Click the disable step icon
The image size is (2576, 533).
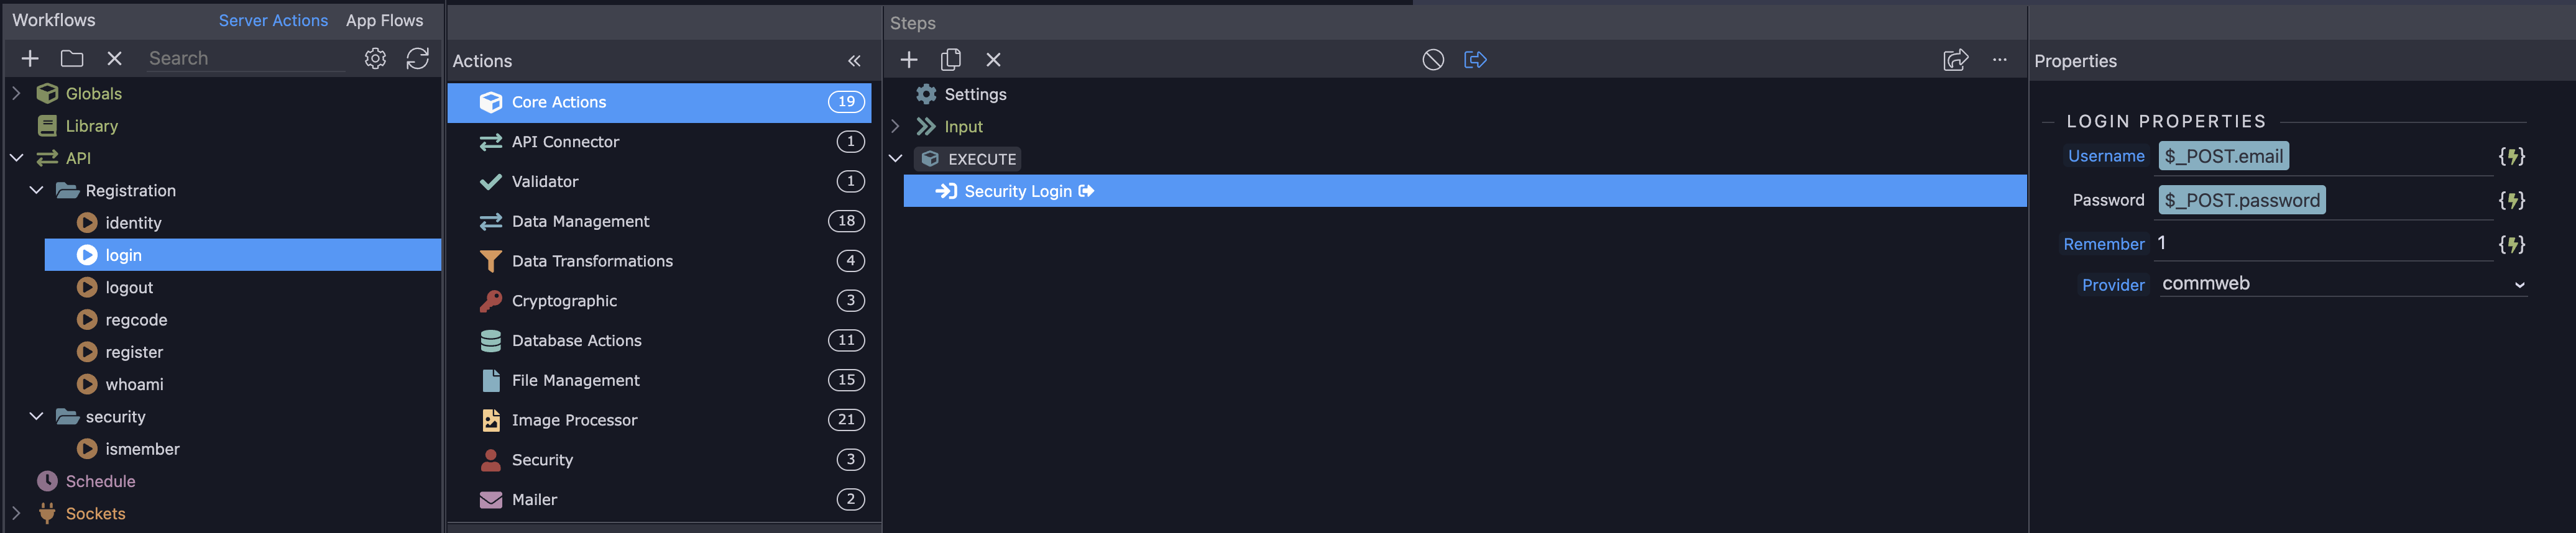click(x=1433, y=60)
